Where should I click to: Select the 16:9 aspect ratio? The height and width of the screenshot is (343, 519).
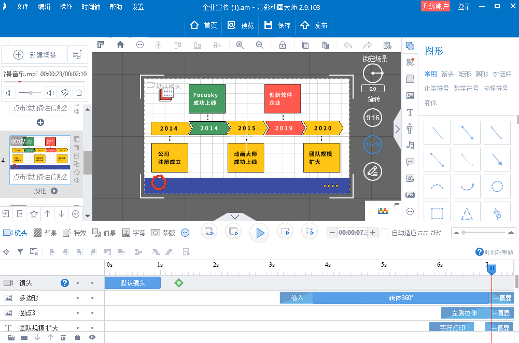pos(373,145)
